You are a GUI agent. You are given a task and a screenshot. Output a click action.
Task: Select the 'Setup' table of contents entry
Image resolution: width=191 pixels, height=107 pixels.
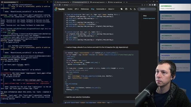coord(145,16)
